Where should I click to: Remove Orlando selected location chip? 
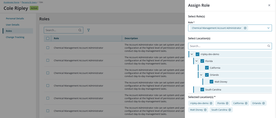(264, 103)
